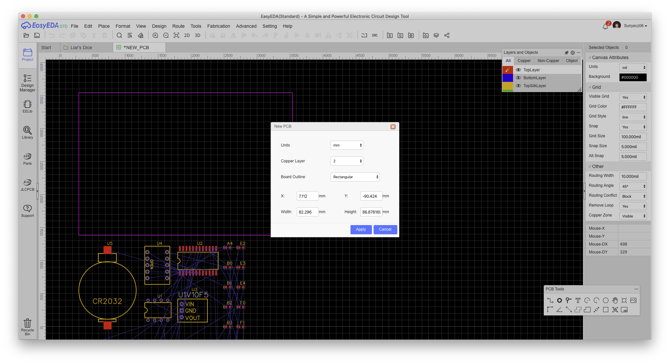Screen dimensions: 670x364
Task: Click the blue BottomLayer color swatch
Action: 507,78
